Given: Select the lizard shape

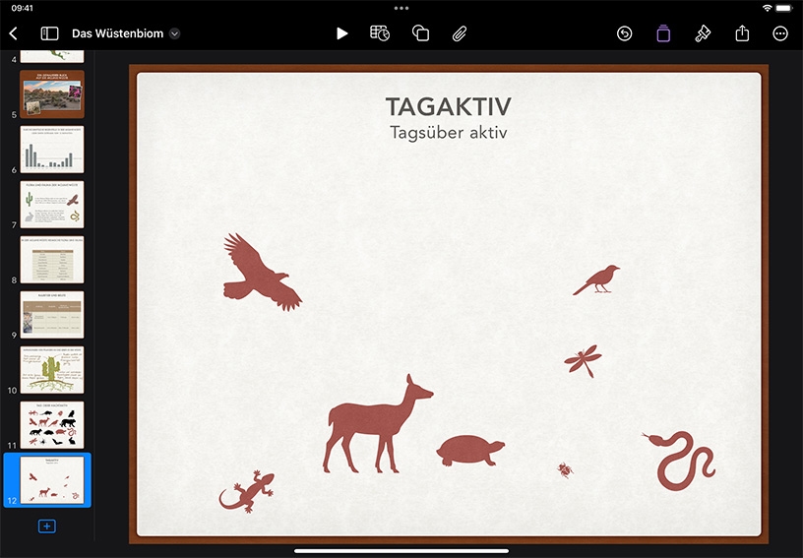Looking at the screenshot, I should coord(247,491).
